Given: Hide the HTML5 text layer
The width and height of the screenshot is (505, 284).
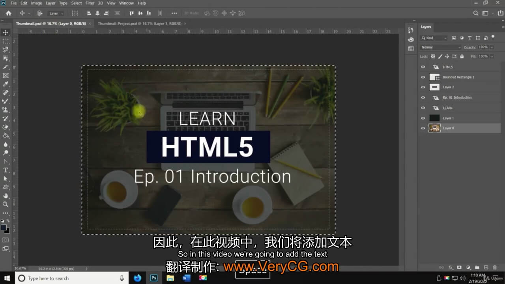Looking at the screenshot, I should (x=423, y=67).
